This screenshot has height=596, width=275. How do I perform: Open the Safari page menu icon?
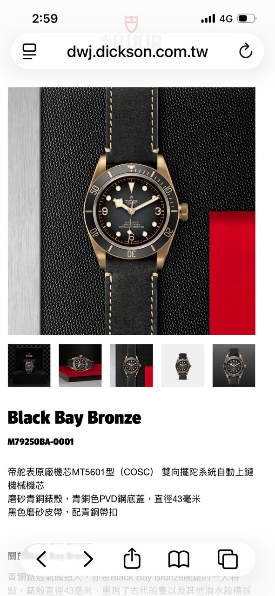[29, 51]
